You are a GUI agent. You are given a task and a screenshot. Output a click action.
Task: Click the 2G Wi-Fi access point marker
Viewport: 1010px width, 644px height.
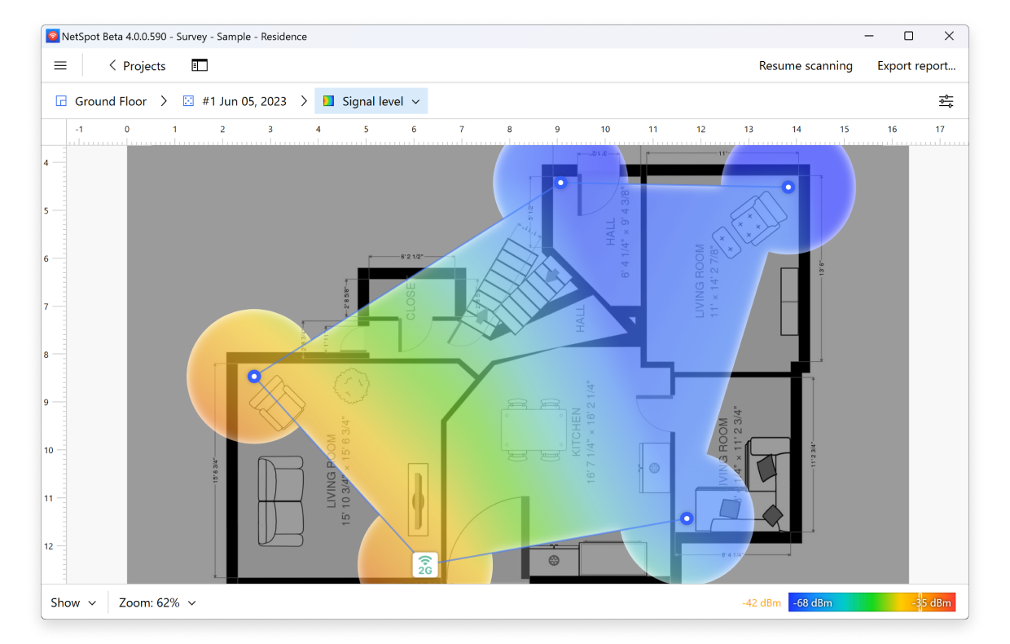425,565
